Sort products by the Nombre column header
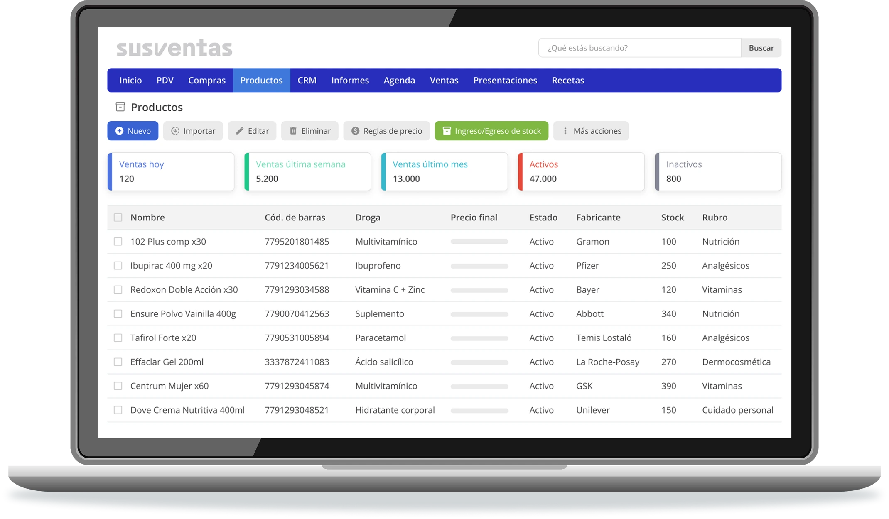Viewport: 889px width, 519px height. [x=147, y=217]
